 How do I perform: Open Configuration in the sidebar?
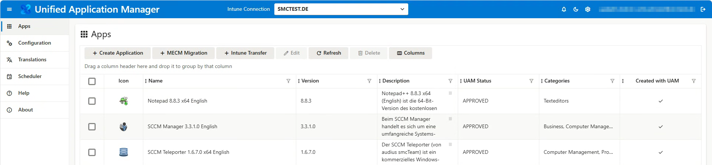click(35, 43)
